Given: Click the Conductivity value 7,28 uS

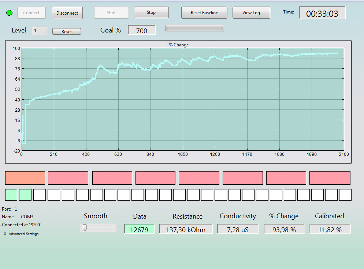Looking at the screenshot, I should pos(238,229).
